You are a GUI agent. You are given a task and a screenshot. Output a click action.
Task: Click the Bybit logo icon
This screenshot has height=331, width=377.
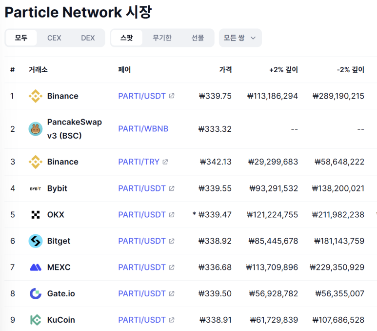[x=36, y=188]
